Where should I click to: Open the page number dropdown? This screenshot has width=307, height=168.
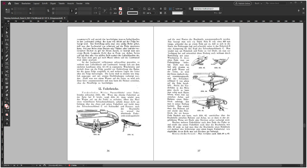coord(33,165)
